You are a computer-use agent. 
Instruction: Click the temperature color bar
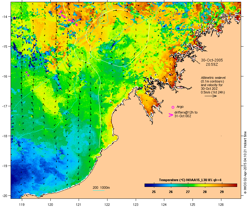click(191, 185)
